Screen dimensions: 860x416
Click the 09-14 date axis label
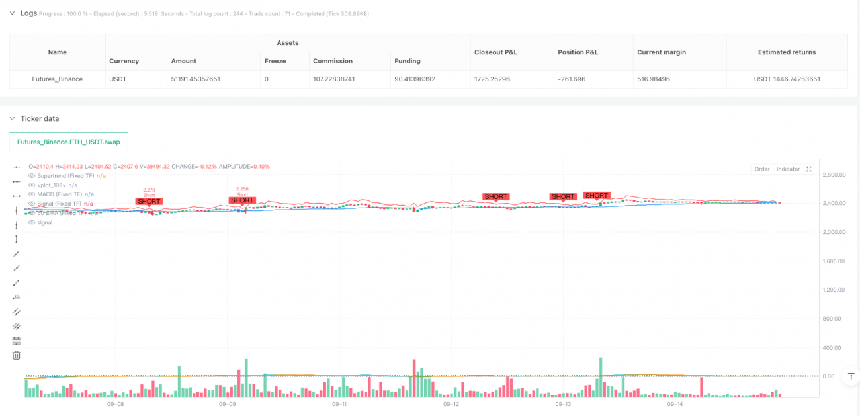click(675, 403)
